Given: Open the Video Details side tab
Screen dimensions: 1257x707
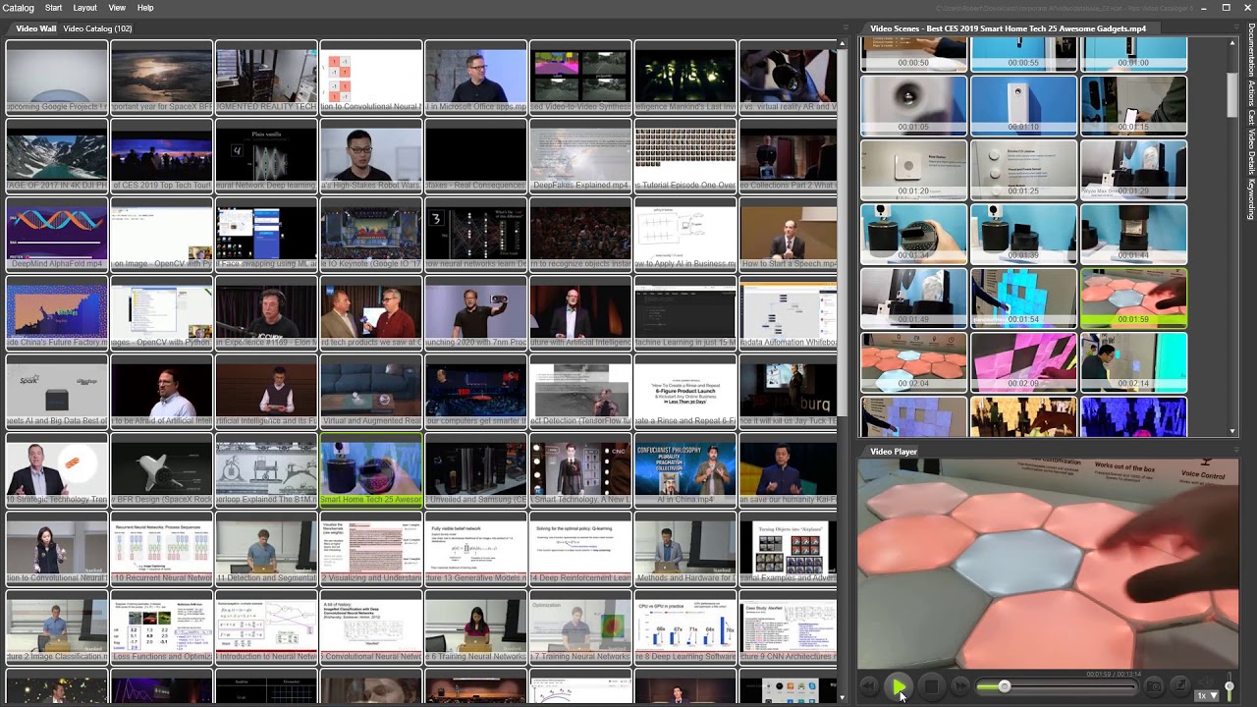Looking at the screenshot, I should (x=1251, y=151).
